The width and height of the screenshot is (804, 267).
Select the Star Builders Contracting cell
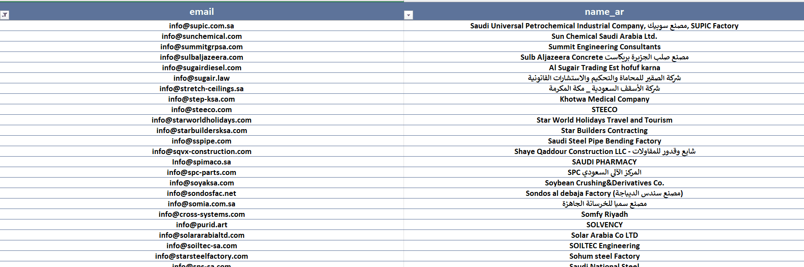click(604, 130)
